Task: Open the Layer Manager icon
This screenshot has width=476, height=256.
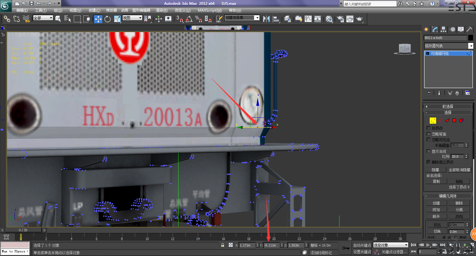Action: click(x=287, y=19)
